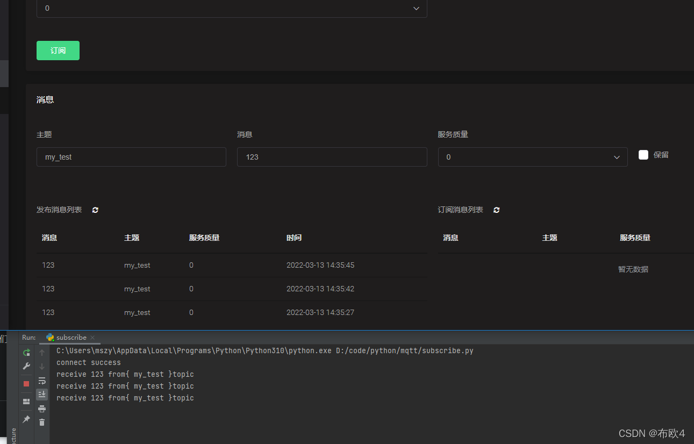Refresh the 发布消息列表 with its refresh icon

click(x=95, y=210)
